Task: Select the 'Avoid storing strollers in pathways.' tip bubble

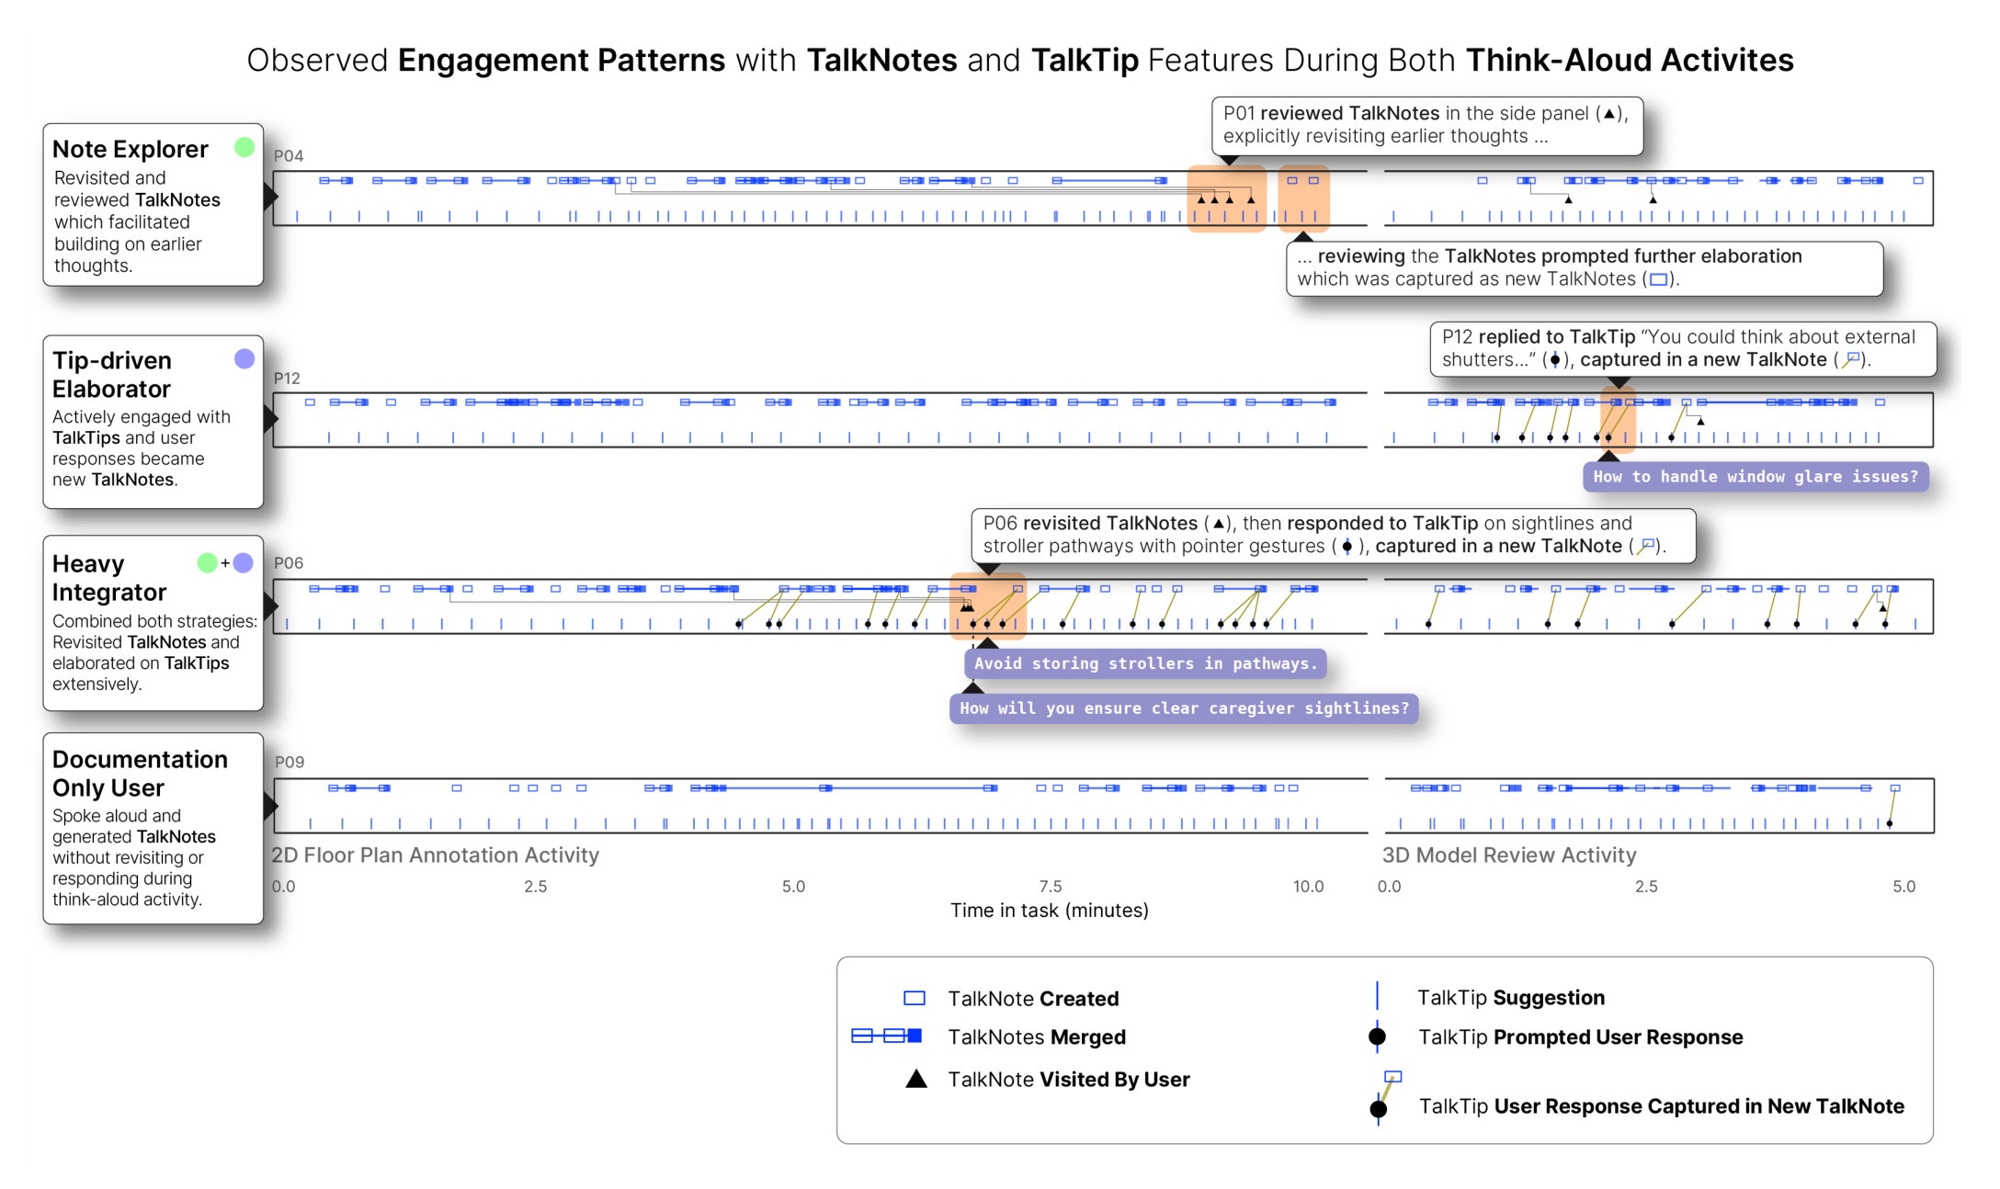Action: [1145, 663]
